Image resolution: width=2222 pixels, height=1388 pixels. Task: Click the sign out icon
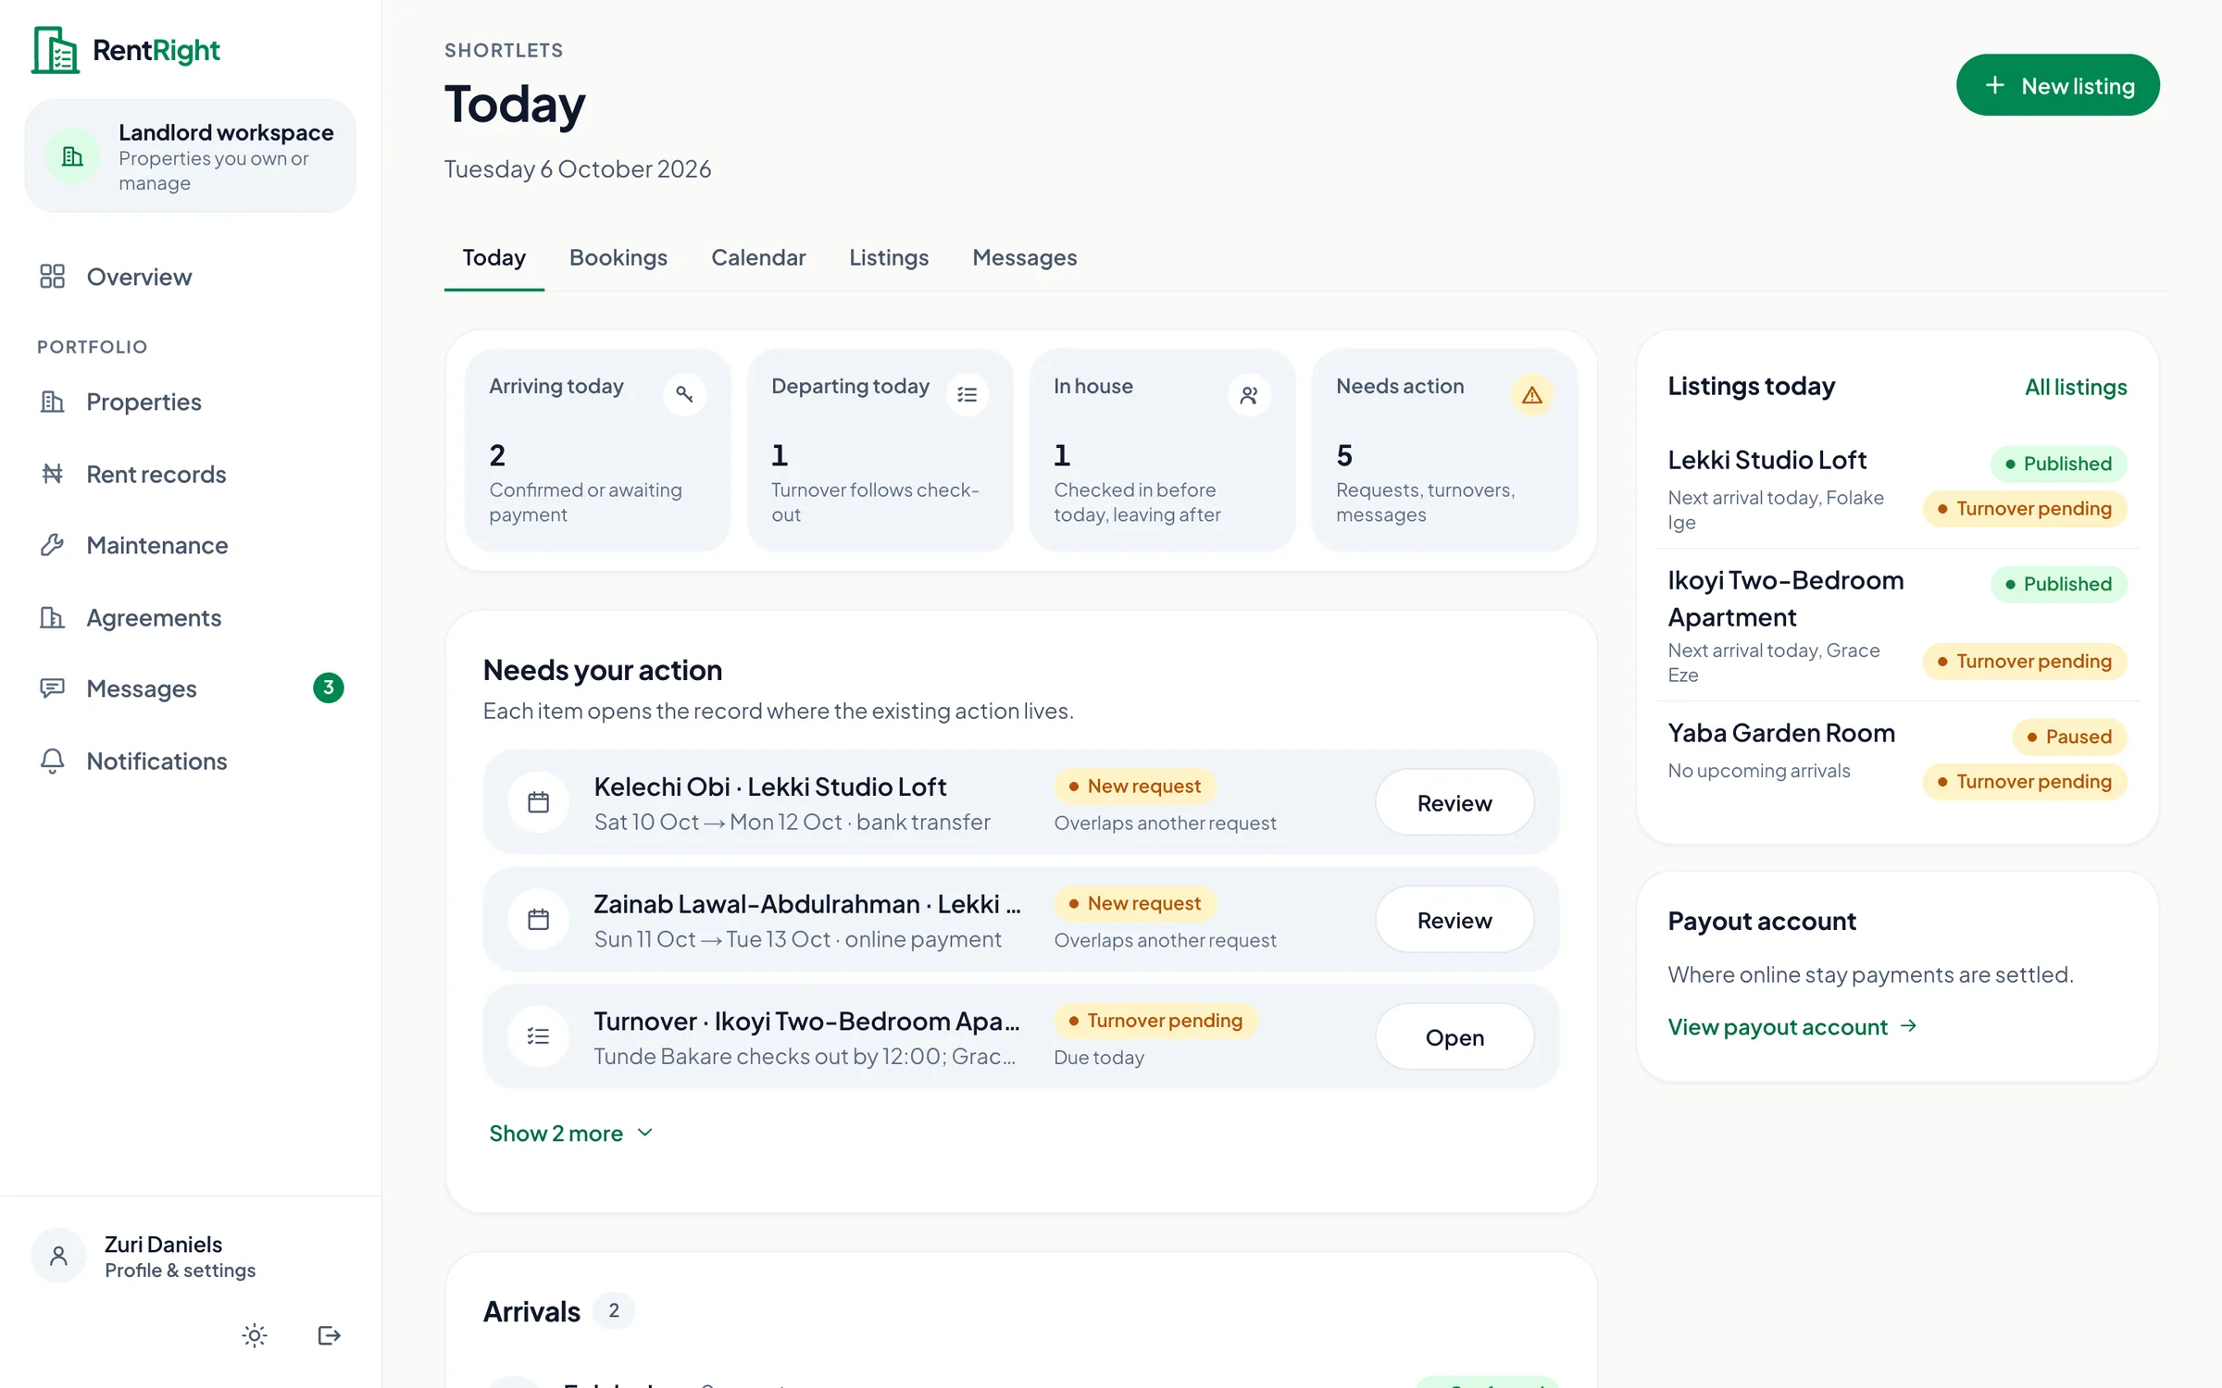(x=329, y=1335)
